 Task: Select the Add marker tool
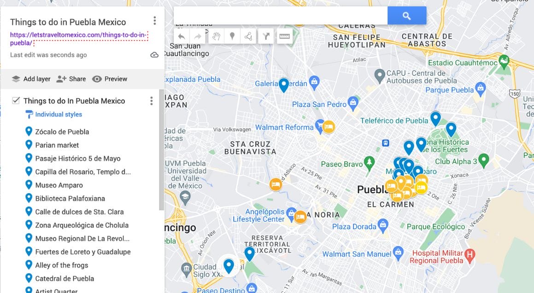pos(232,36)
